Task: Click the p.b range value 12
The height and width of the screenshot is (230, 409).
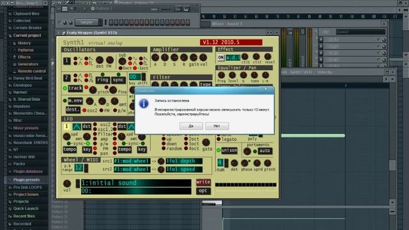Action: (x=79, y=167)
